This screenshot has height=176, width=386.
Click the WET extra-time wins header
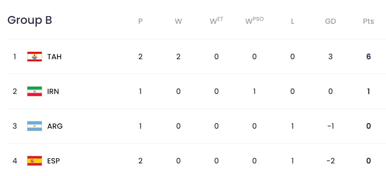[216, 21]
